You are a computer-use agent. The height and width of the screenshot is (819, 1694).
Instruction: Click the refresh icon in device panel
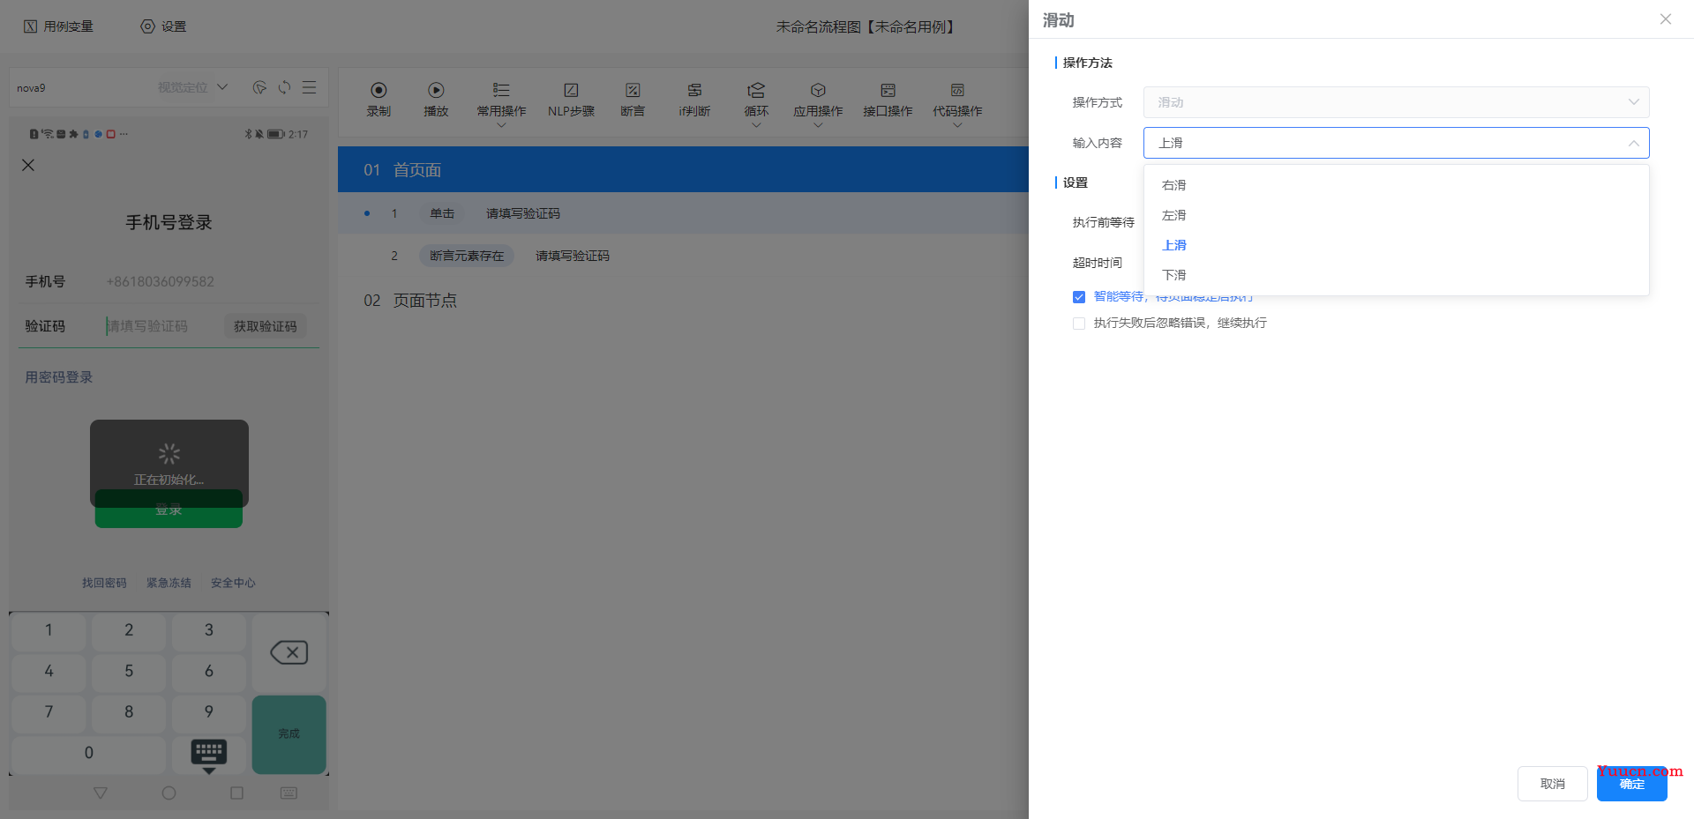(284, 87)
